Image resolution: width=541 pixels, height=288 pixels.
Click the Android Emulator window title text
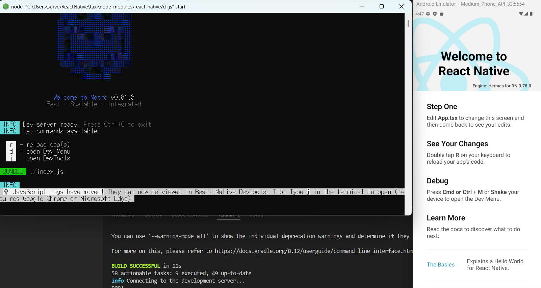point(470,4)
